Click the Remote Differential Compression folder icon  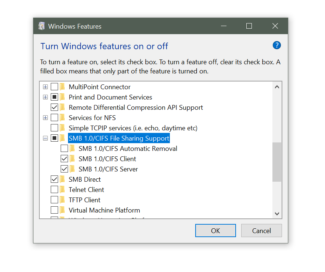tap(63, 107)
